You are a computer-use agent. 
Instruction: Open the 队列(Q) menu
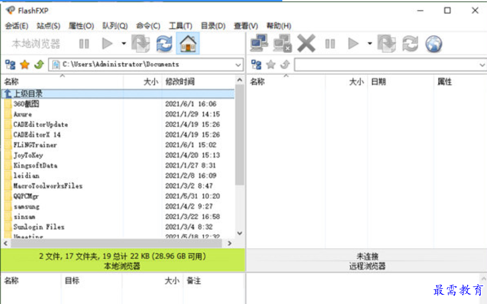[115, 26]
